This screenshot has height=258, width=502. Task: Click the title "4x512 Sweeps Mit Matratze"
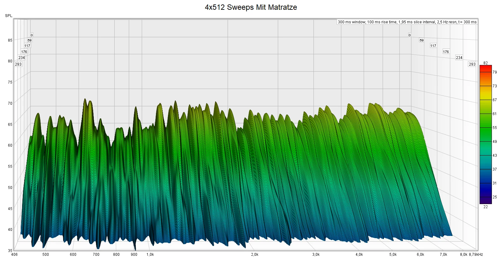click(251, 7)
